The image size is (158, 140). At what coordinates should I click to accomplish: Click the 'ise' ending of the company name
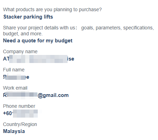click(71, 59)
